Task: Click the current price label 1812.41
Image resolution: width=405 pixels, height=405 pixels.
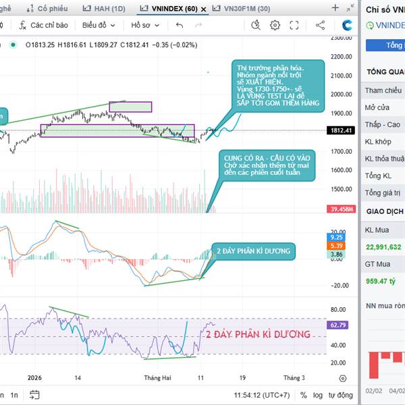Action: pos(341,130)
